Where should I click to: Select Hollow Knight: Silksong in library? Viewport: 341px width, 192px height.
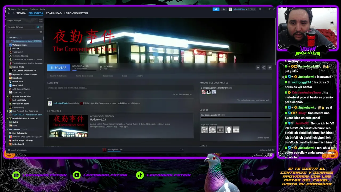coord(22,141)
